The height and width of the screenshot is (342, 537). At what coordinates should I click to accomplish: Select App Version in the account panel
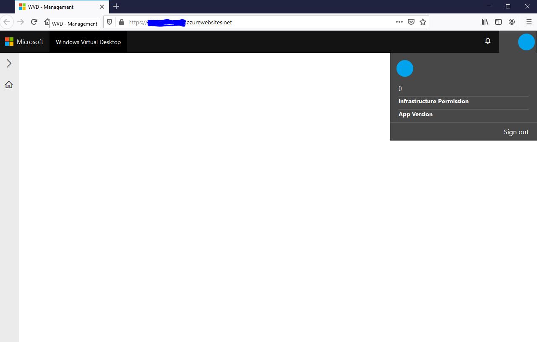pyautogui.click(x=415, y=114)
